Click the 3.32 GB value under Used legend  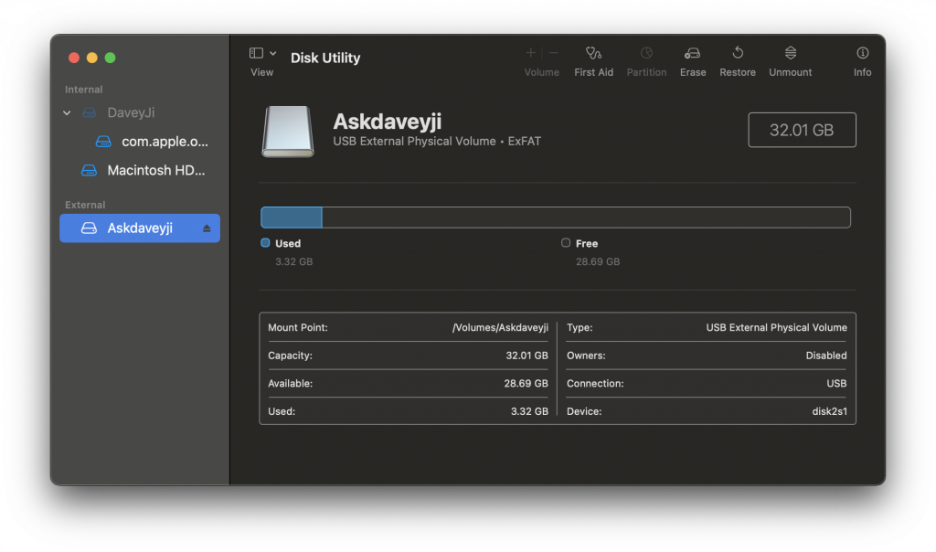coord(293,262)
